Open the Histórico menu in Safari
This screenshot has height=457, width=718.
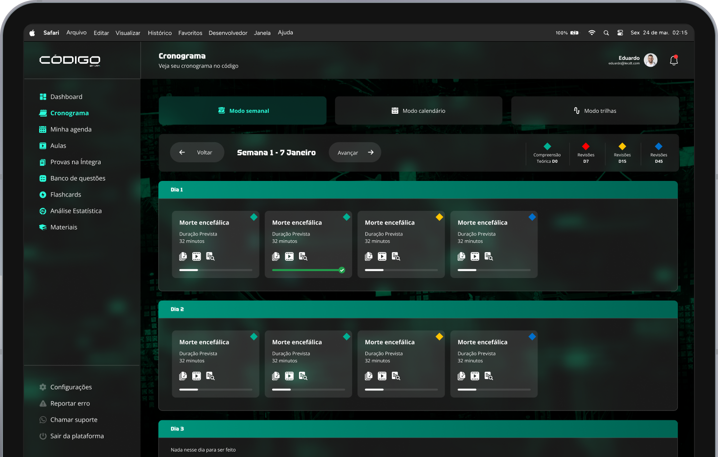pos(159,33)
